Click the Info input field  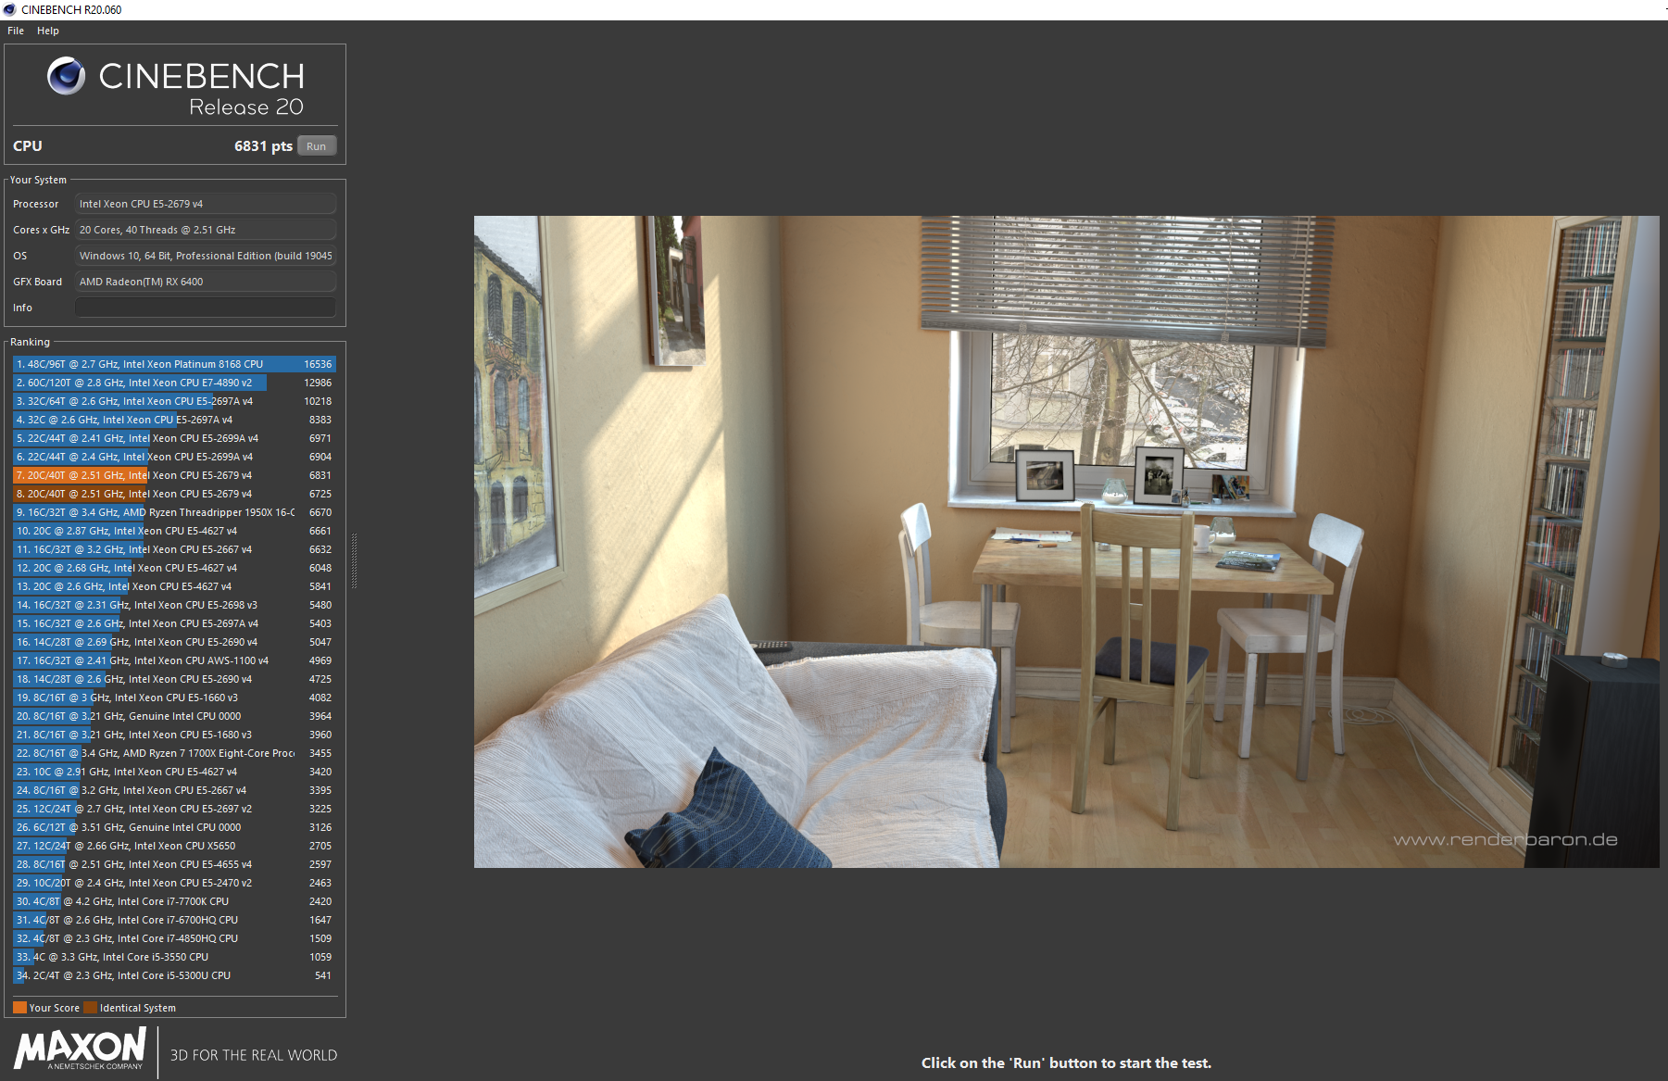coord(206,308)
